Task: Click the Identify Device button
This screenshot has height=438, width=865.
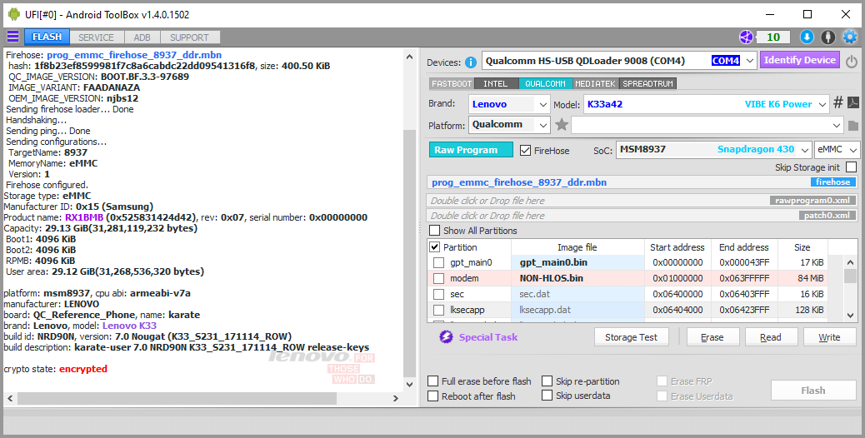Action: (x=799, y=60)
